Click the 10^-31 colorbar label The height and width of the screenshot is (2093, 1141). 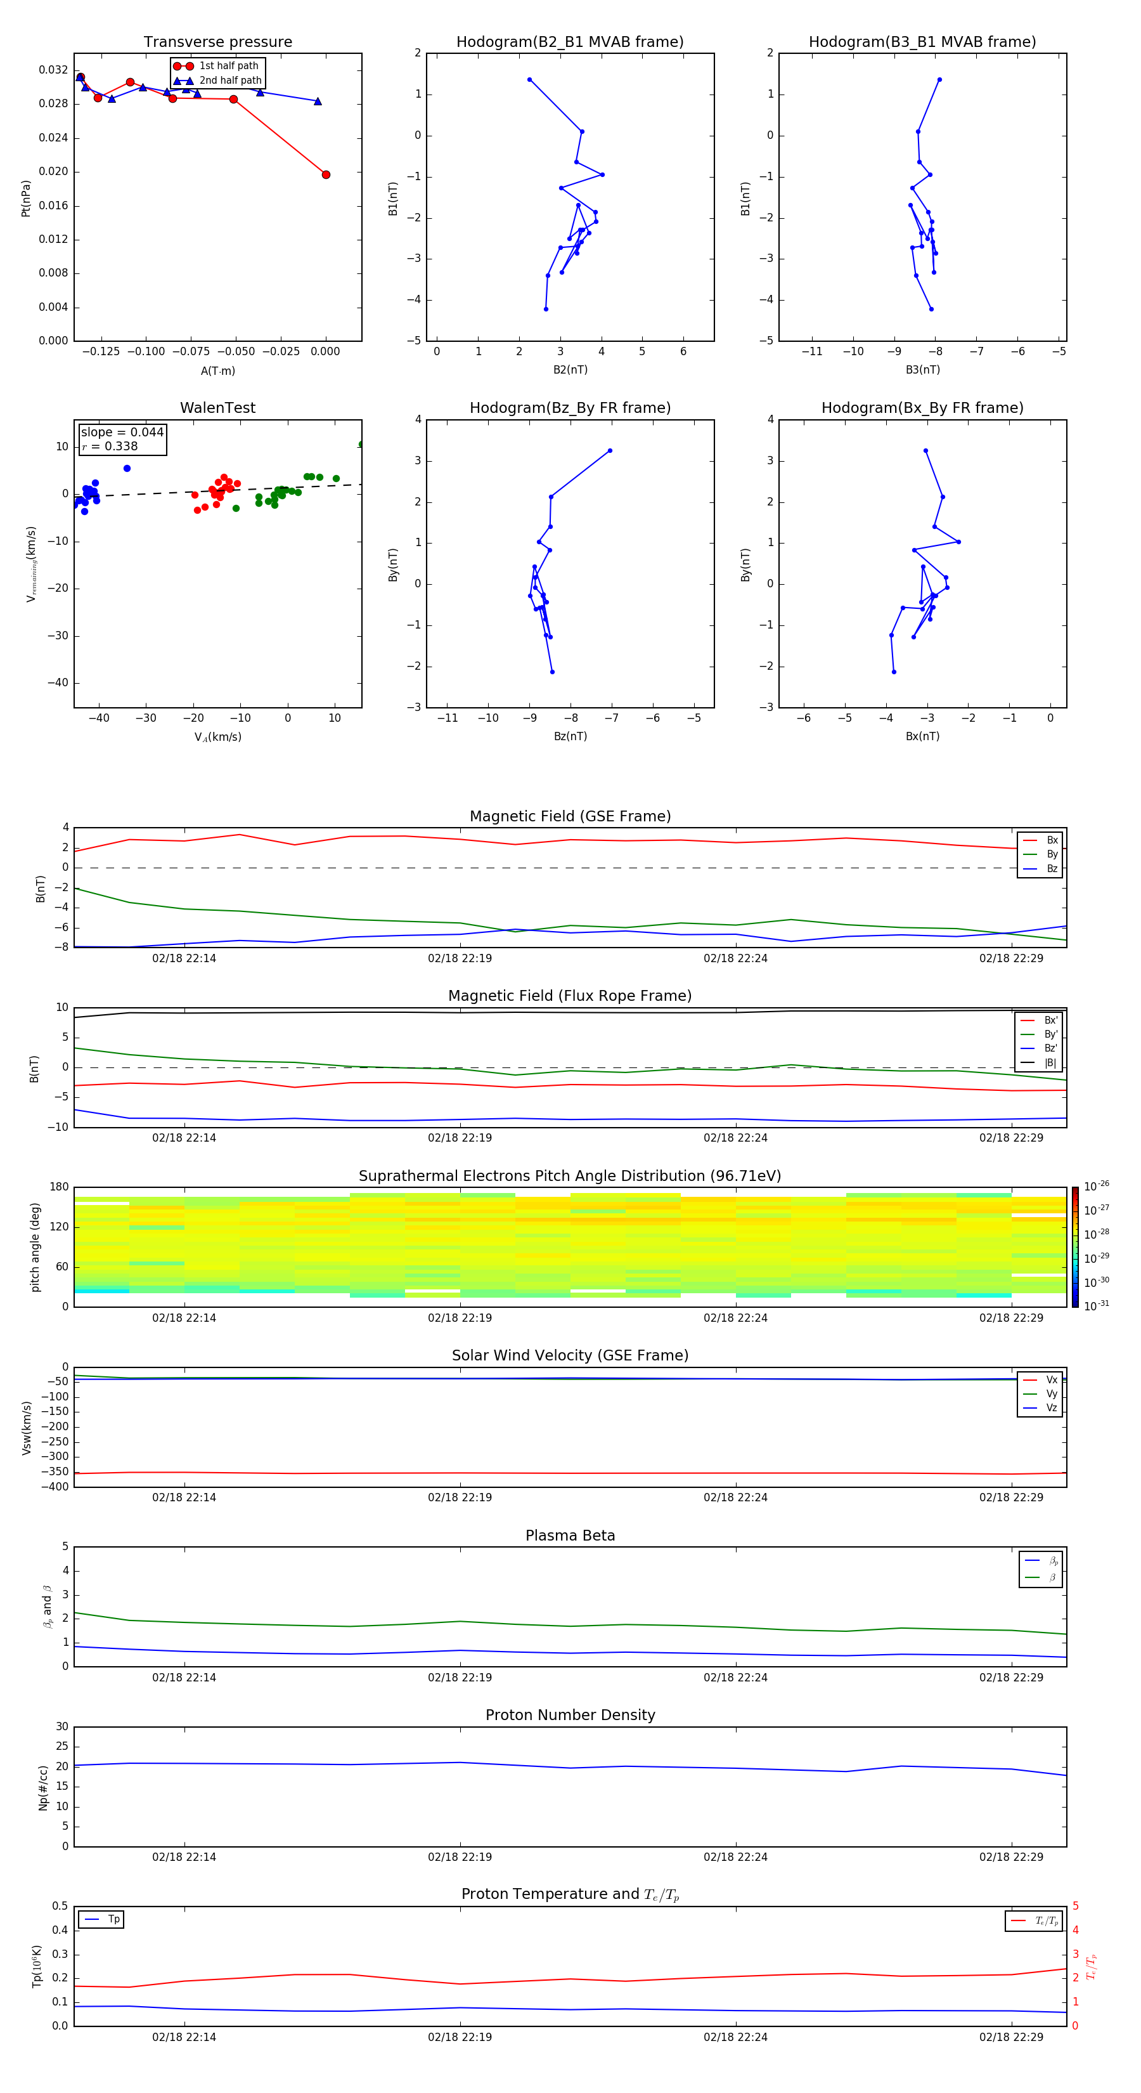(1097, 1306)
